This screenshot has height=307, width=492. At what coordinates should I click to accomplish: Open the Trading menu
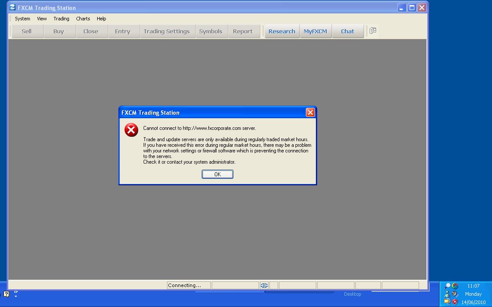[x=61, y=19]
